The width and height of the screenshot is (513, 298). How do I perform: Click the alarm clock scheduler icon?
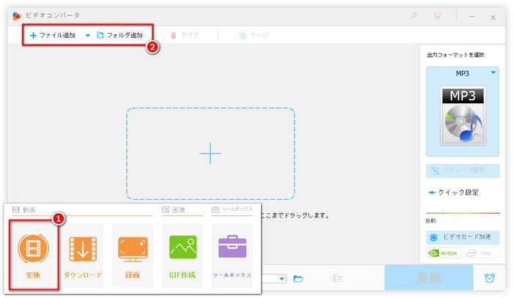[489, 278]
